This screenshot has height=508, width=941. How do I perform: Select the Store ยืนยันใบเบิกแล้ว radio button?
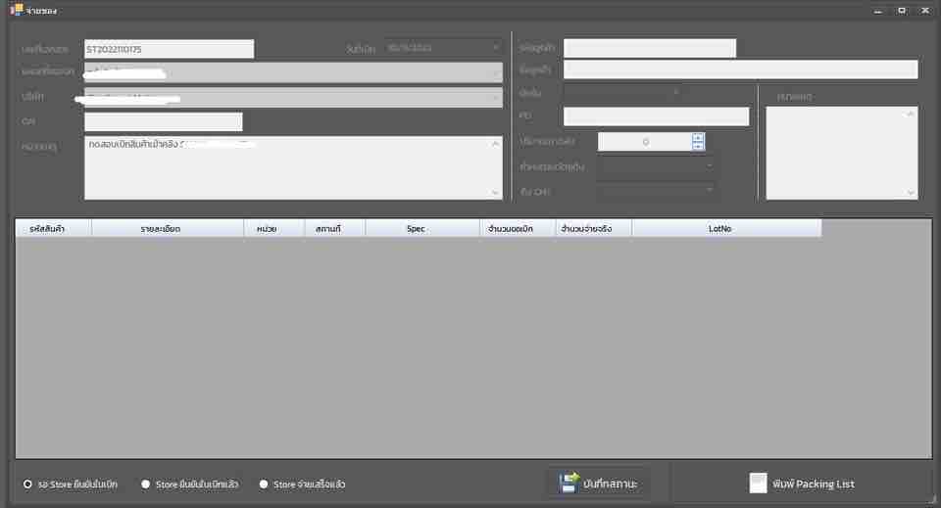[x=145, y=485]
